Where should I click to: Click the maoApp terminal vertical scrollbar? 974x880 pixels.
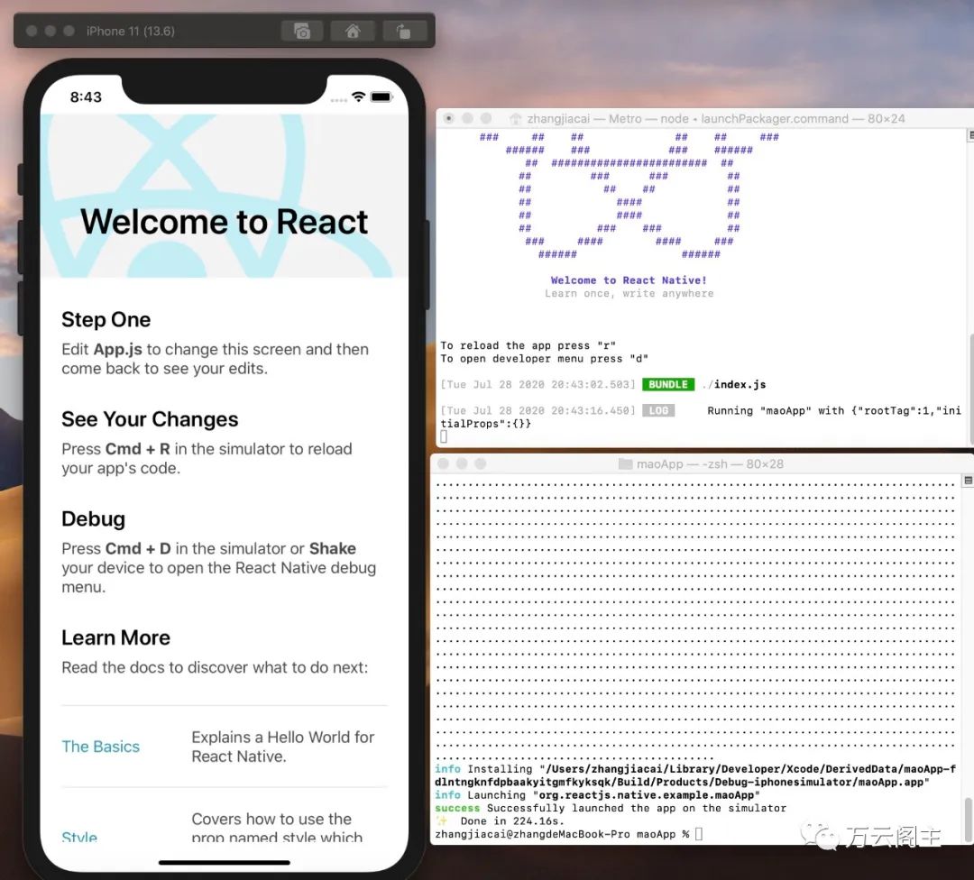tap(968, 819)
